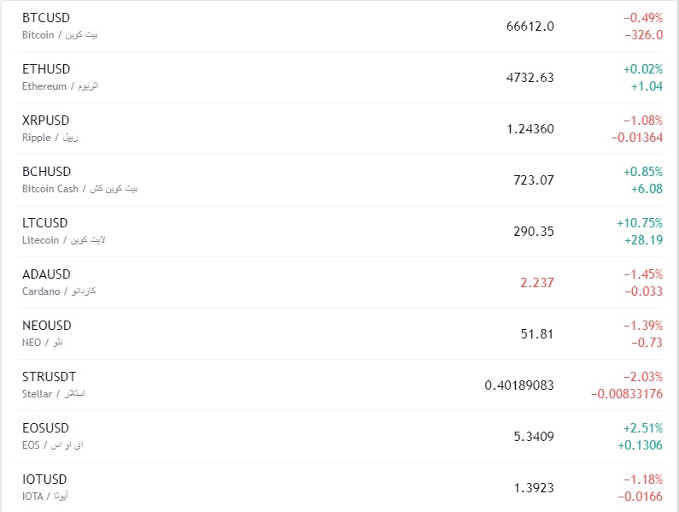Select the IOTUSD IOTA ticker
Viewport: 679px width, 512px height.
pyautogui.click(x=44, y=480)
